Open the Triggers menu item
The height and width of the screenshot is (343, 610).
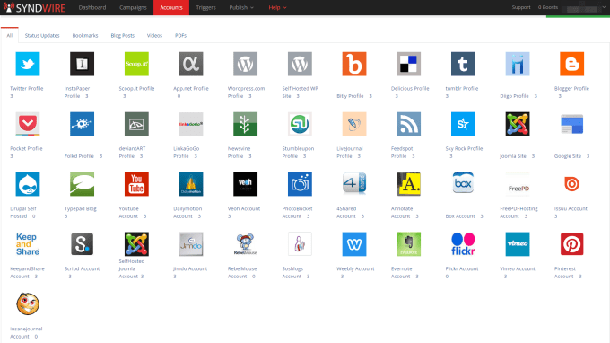[x=205, y=7]
